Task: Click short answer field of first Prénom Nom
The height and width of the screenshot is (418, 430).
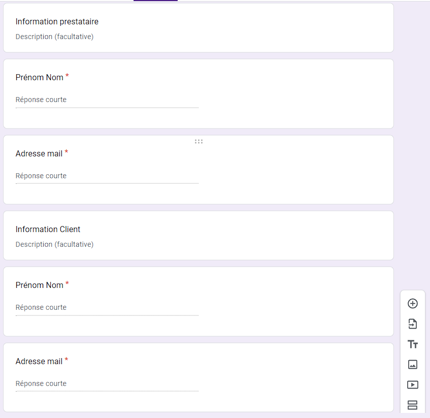Action: pyautogui.click(x=107, y=100)
